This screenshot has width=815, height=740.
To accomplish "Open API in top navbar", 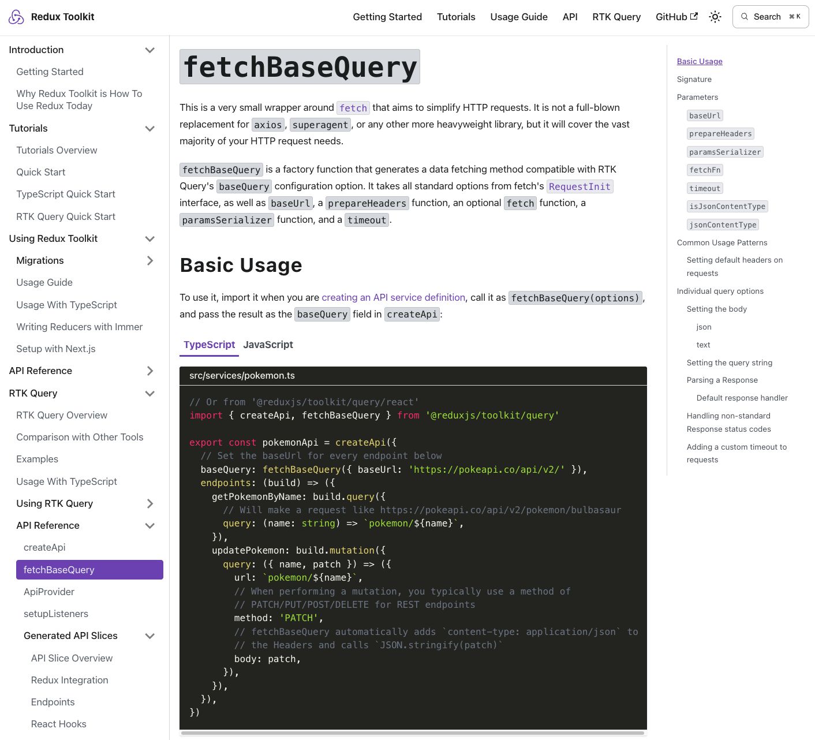I will (570, 17).
